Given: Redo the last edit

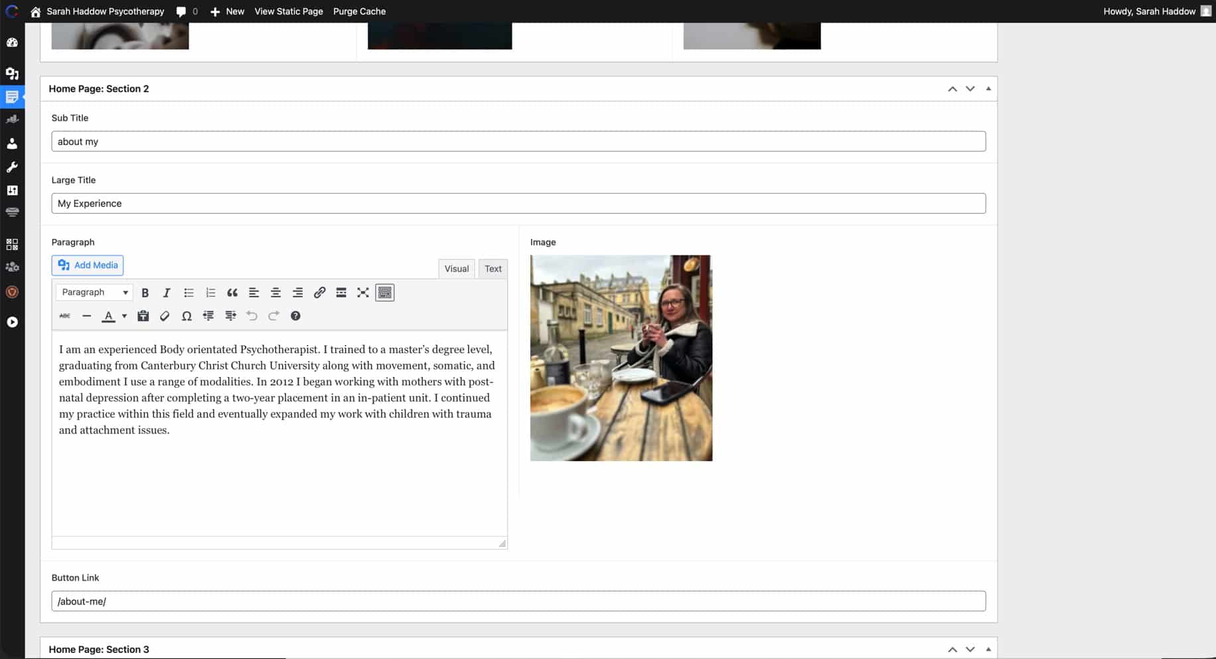Looking at the screenshot, I should 273,316.
